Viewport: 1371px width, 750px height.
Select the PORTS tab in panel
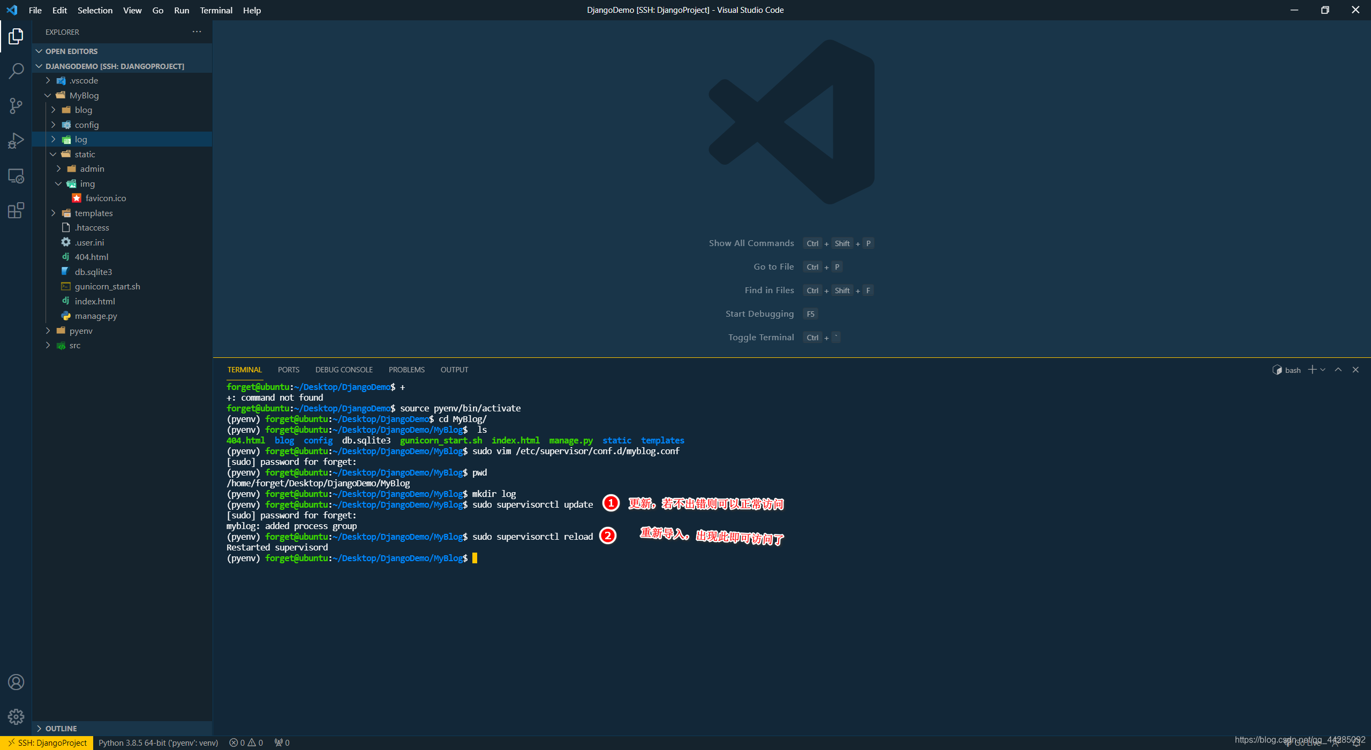(x=289, y=370)
